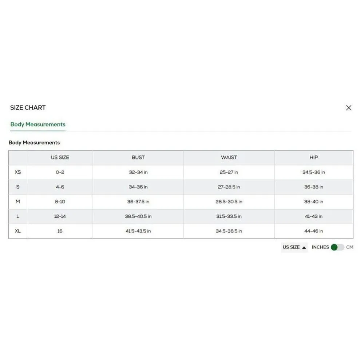Select the XL size row label
This screenshot has width=364, height=364.
click(x=18, y=231)
